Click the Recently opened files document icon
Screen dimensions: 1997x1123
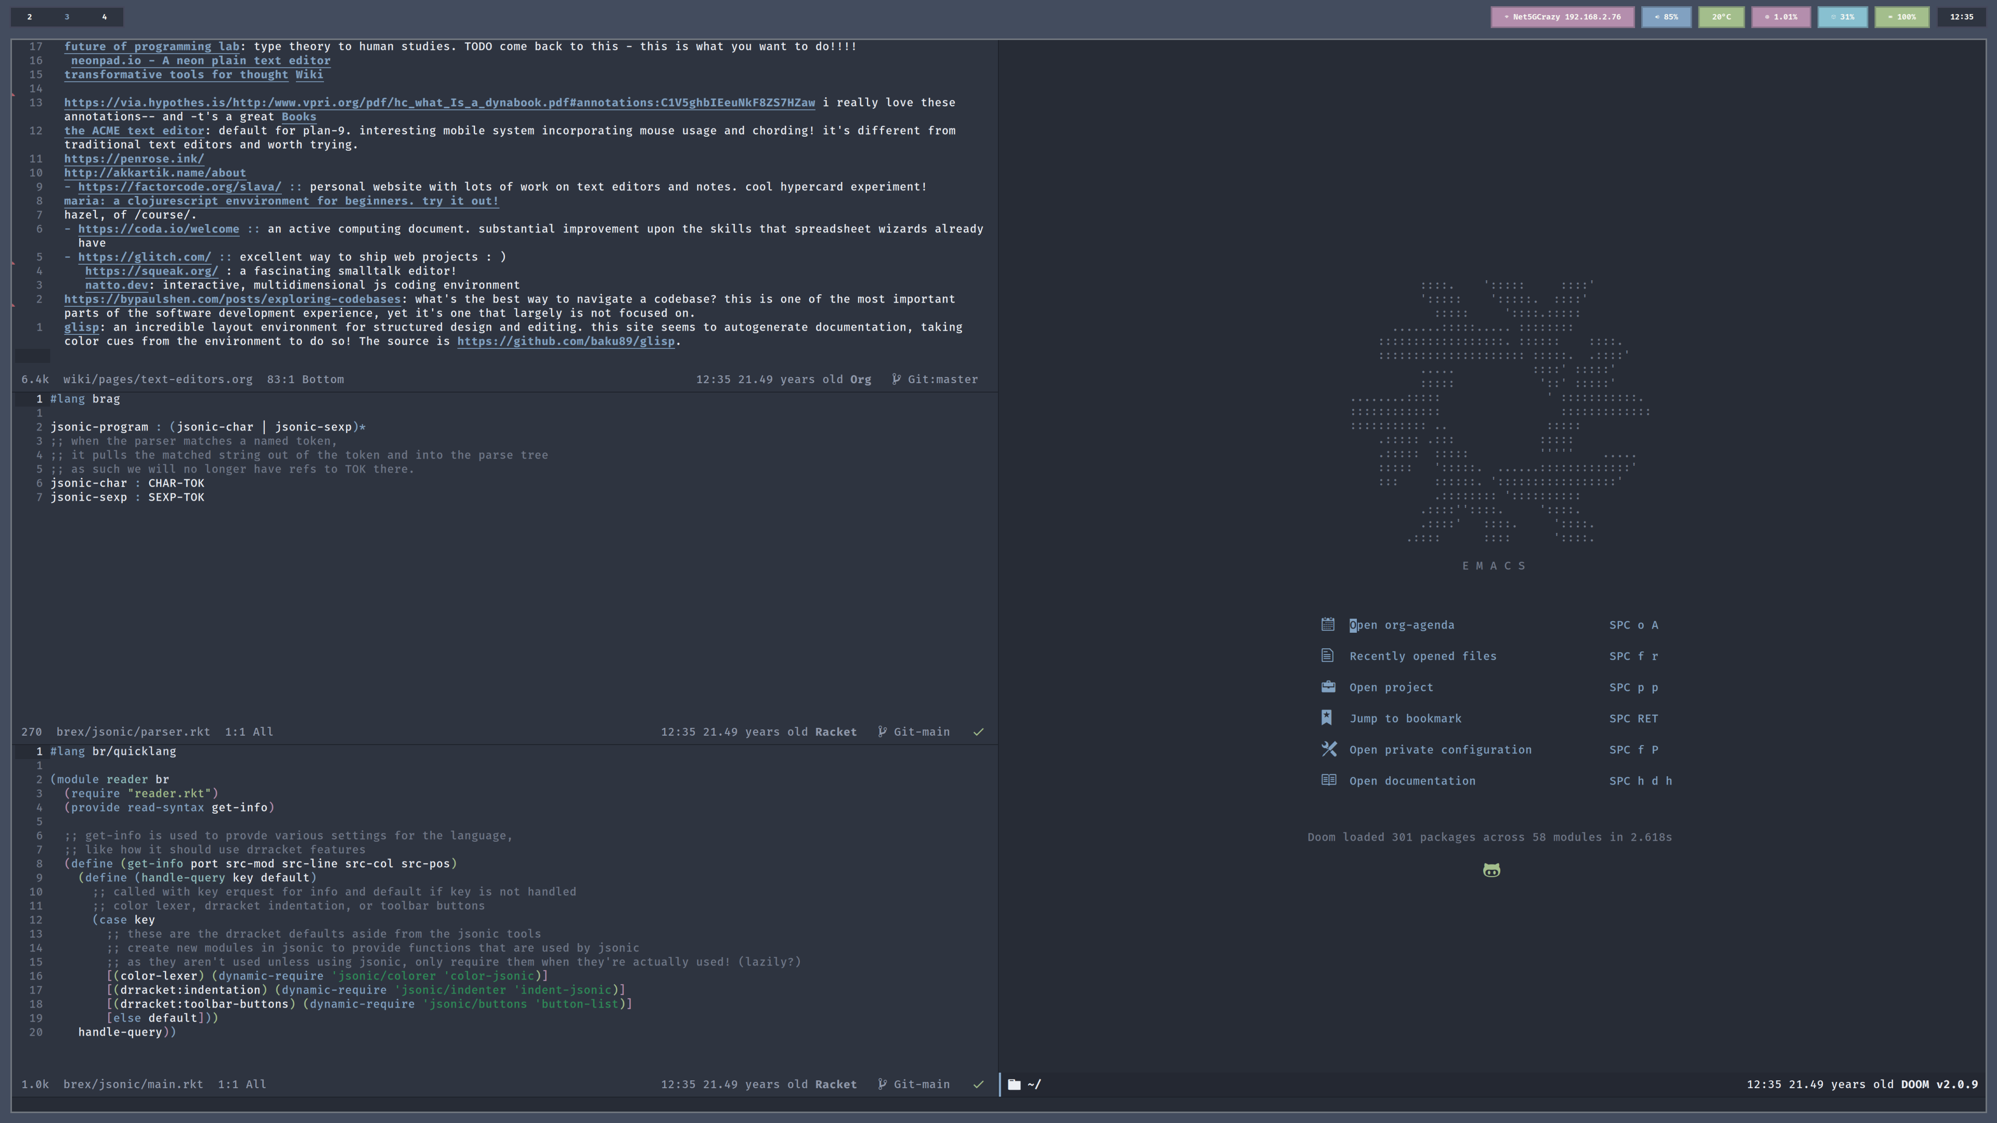(1328, 656)
